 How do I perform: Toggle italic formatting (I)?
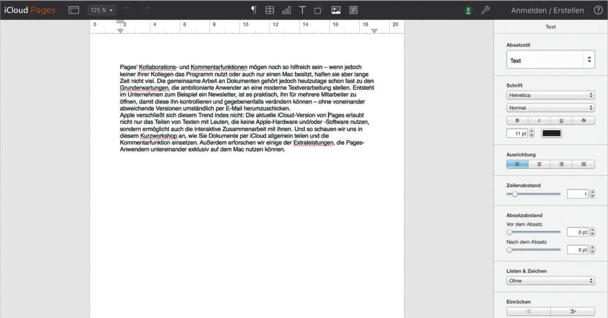539,121
